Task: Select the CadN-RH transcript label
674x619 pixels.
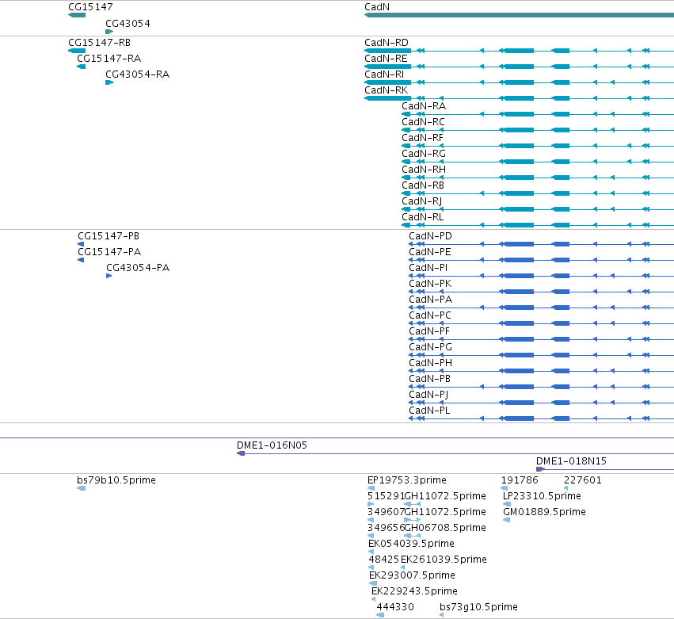Action: point(424,170)
